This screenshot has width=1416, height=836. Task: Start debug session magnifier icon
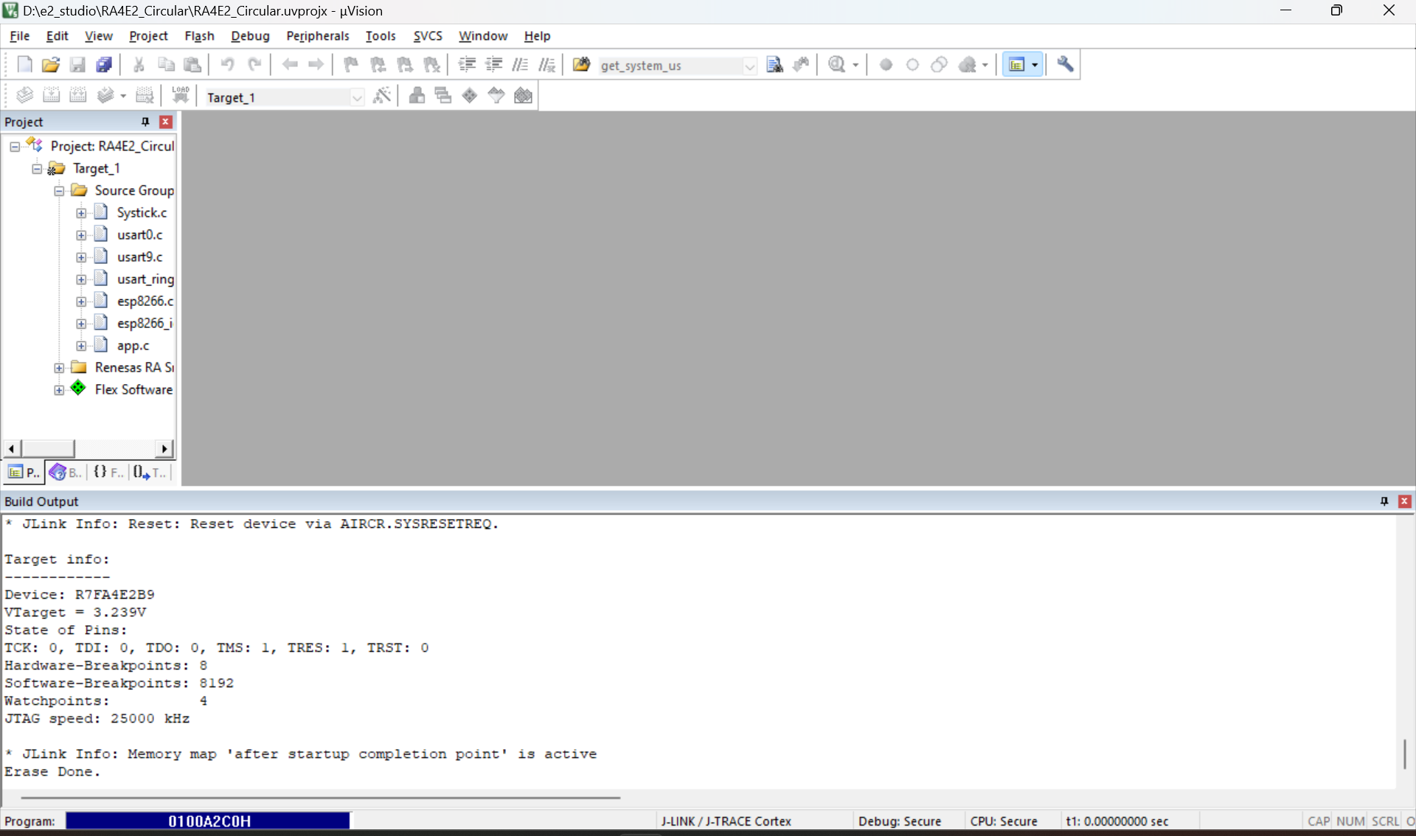[836, 65]
